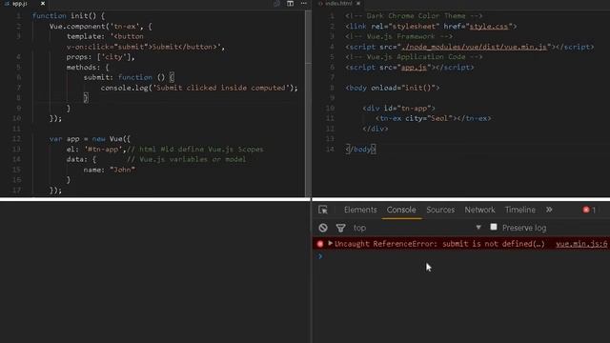Open the editor More Actions ellipsis menu
Image resolution: width=610 pixels, height=343 pixels.
click(x=304, y=4)
